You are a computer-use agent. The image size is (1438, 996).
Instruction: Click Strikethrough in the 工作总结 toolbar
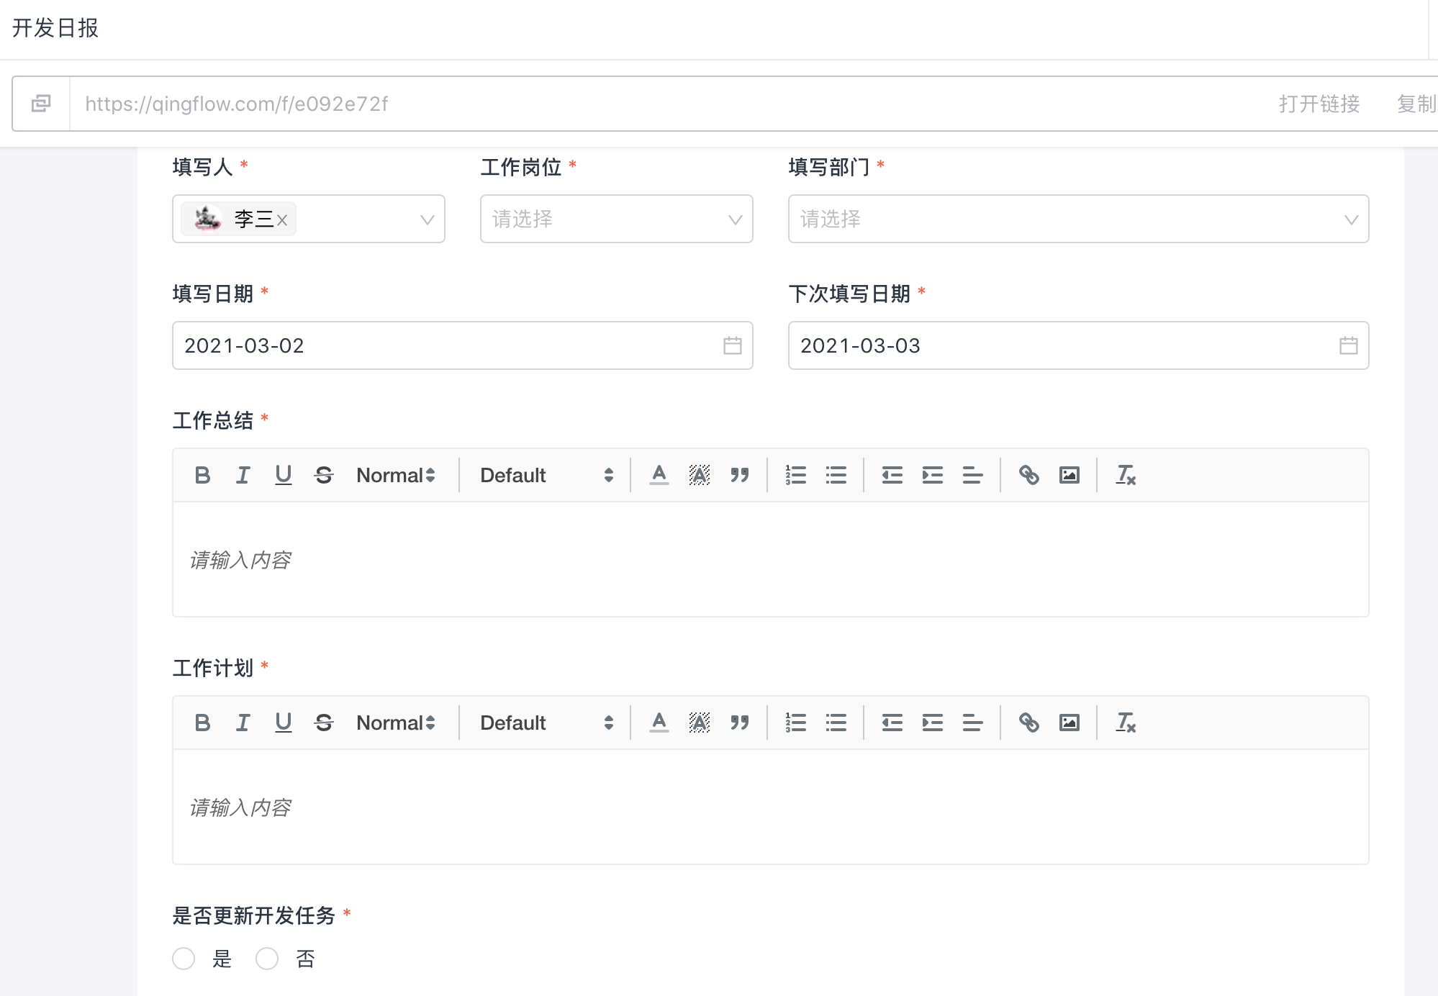click(324, 475)
